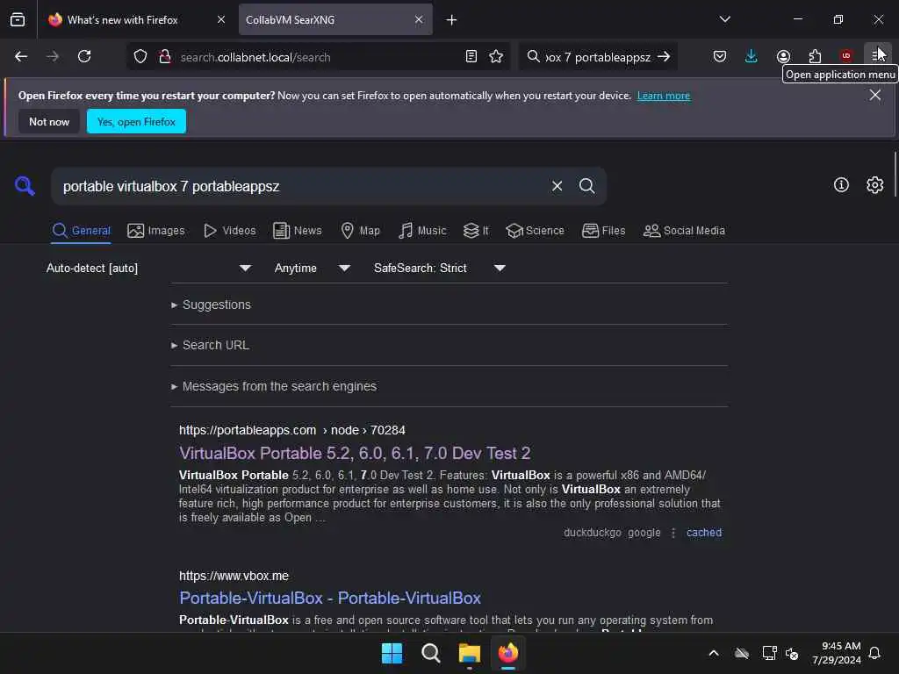The height and width of the screenshot is (674, 899).
Task: Click Yes, open Firefox button
Action: click(x=136, y=121)
